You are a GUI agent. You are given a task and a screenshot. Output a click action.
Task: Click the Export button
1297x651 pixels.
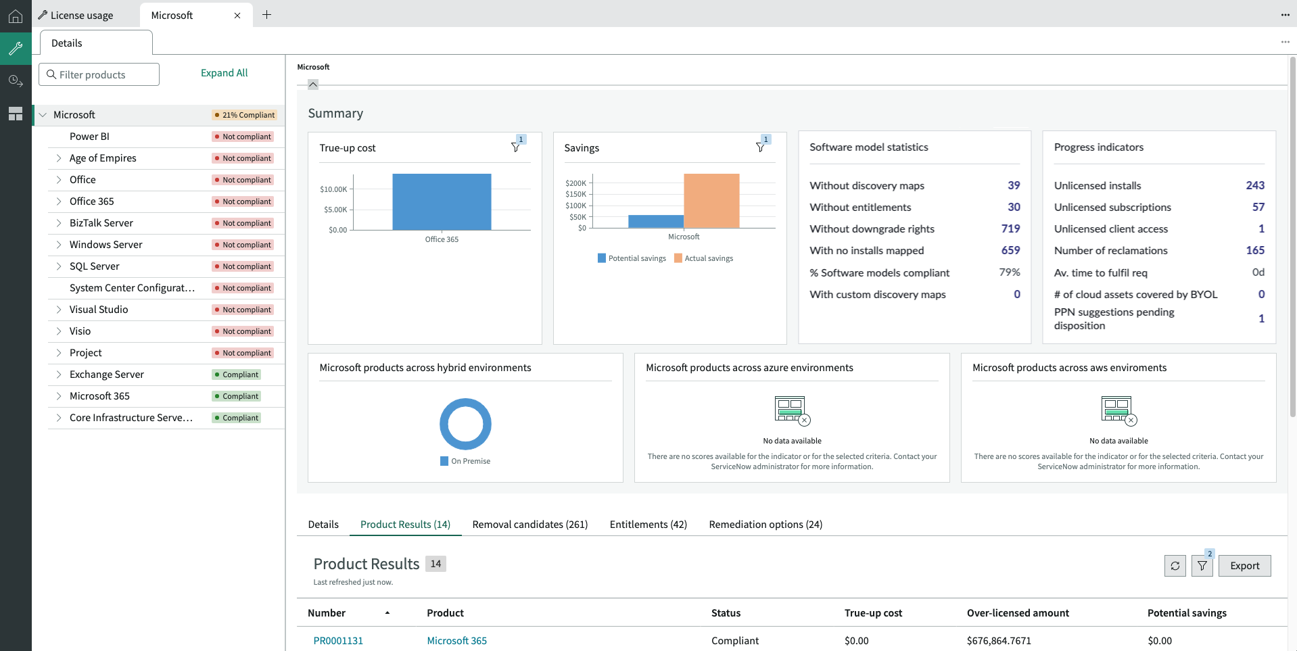(x=1245, y=566)
